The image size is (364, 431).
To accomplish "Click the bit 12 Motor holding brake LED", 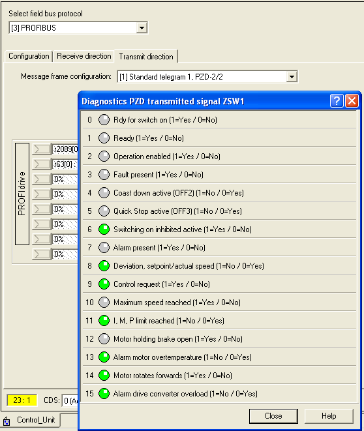I will coord(104,339).
